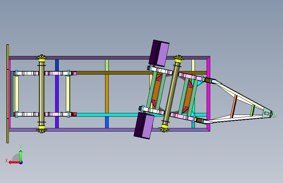Pick the gold vertical cross-member in the frame center
This screenshot has width=283, height=183.
tap(107, 94)
